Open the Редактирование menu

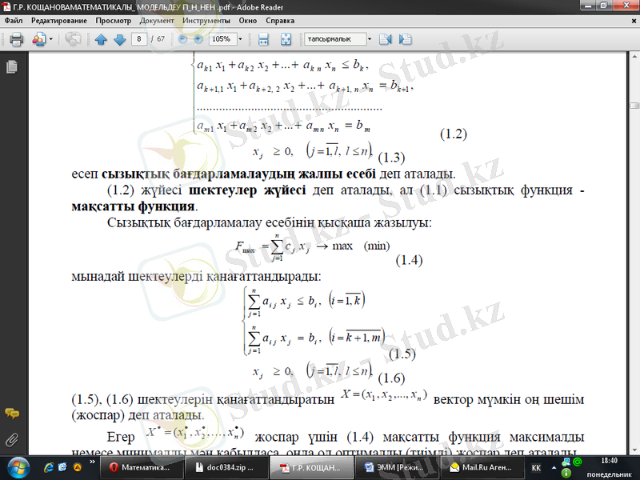point(59,21)
